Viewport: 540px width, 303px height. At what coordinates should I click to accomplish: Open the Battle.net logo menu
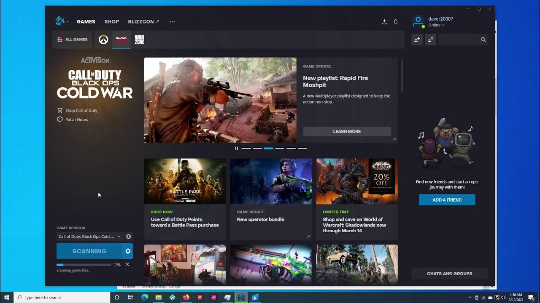click(x=60, y=21)
